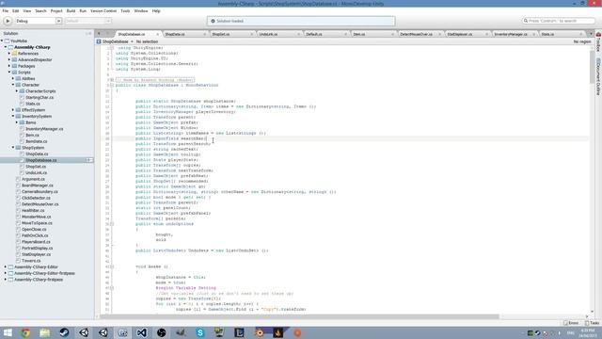Expand the Packages folder

click(9, 66)
